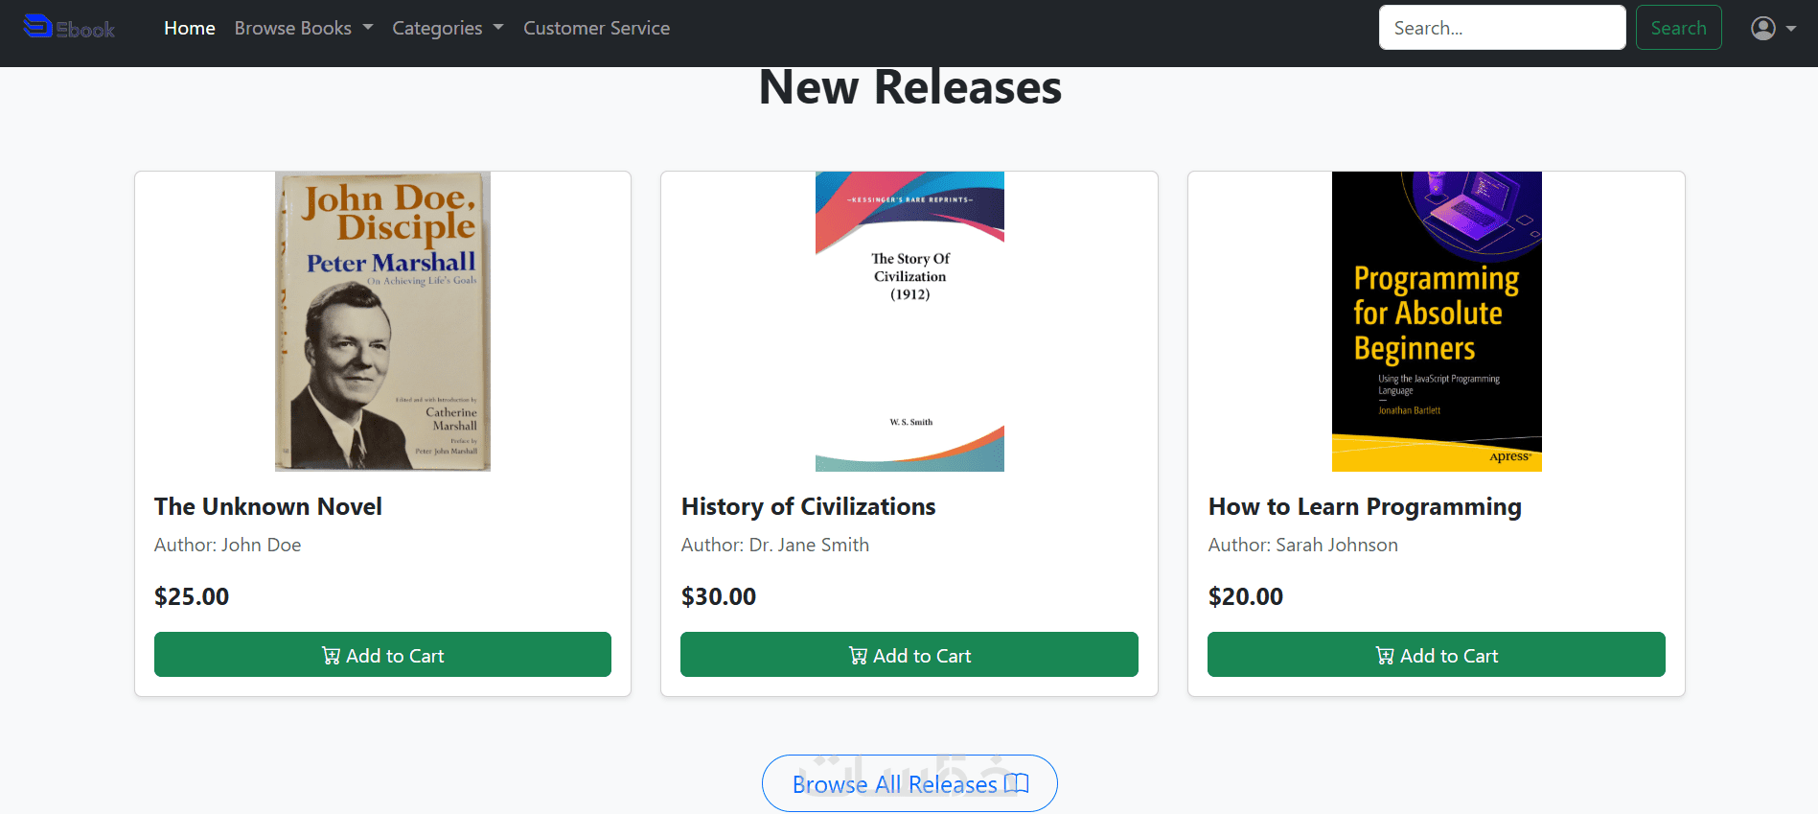Click cart icon on History of Civilizations button
1818x814 pixels.
pos(858,656)
